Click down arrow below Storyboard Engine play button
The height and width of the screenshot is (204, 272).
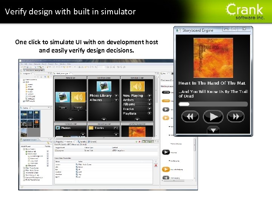coord(213,130)
